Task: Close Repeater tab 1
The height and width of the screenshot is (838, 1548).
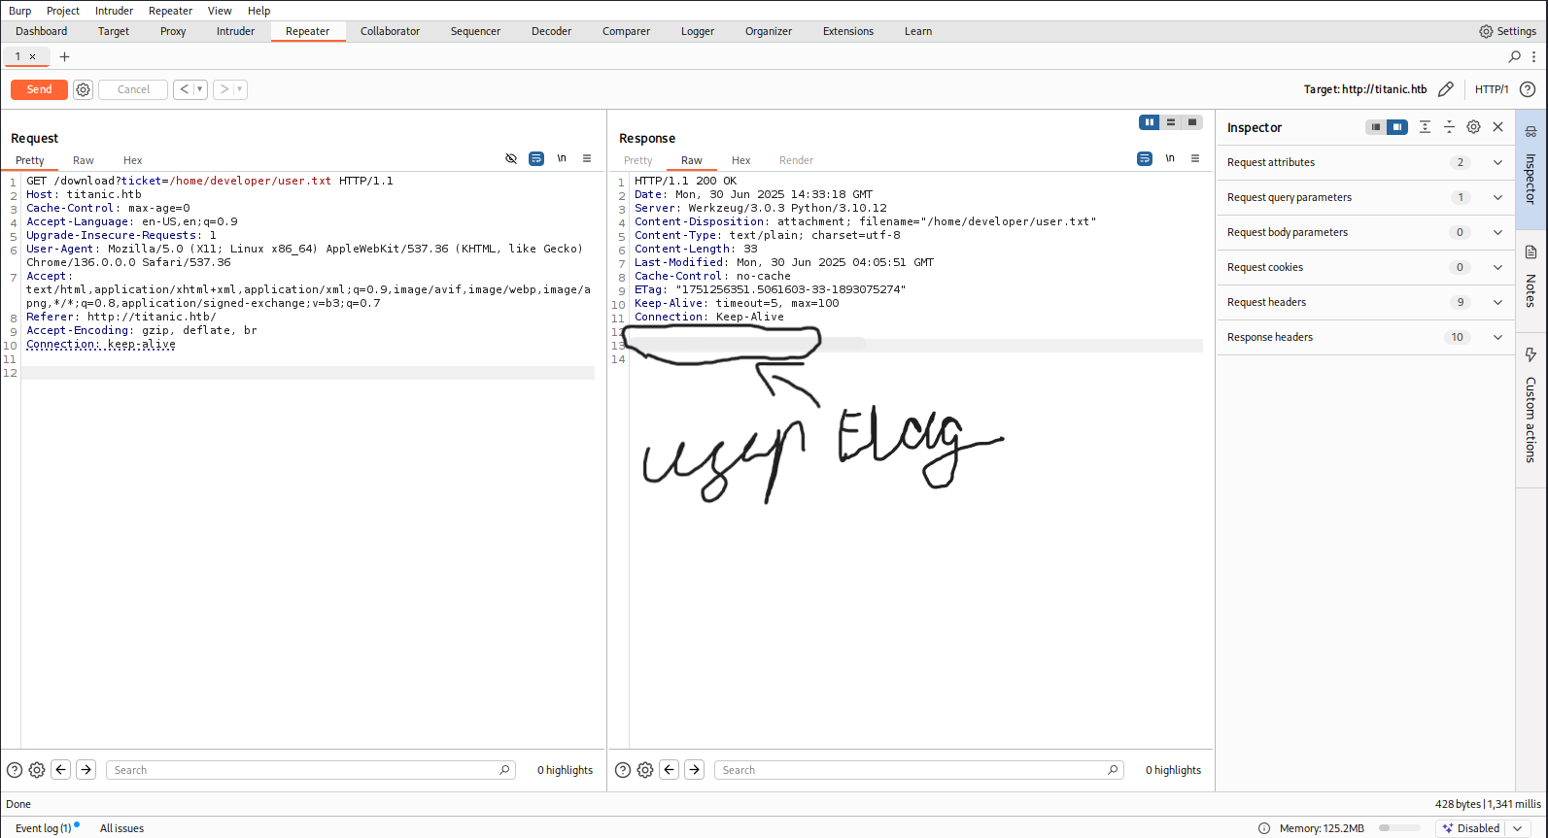Action: pos(32,56)
